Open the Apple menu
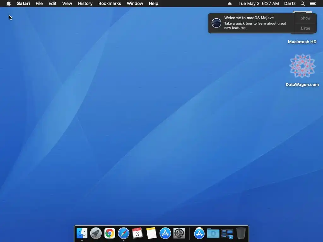 [9, 3]
